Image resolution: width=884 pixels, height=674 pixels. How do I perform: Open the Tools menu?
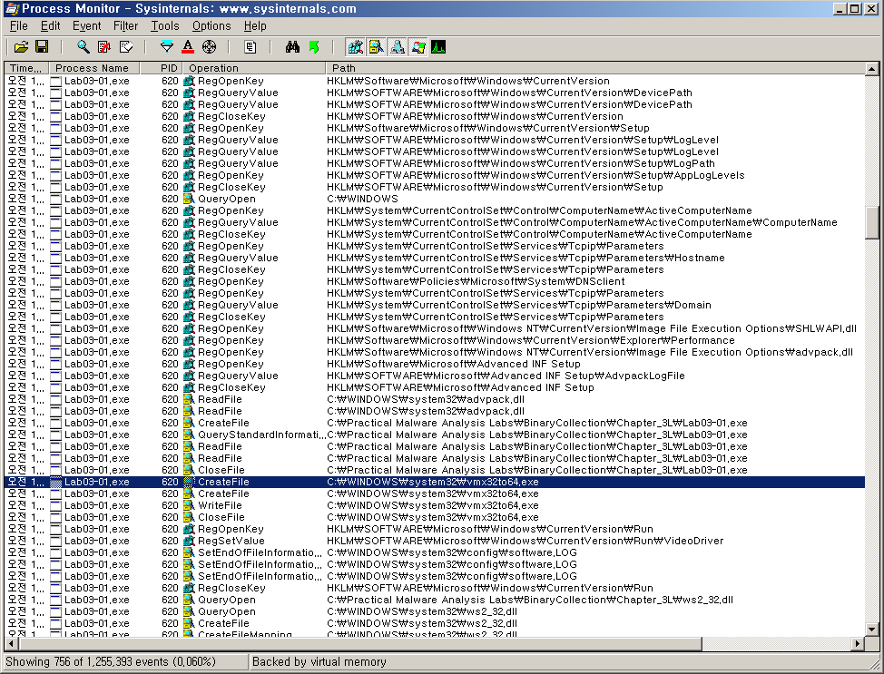click(164, 26)
